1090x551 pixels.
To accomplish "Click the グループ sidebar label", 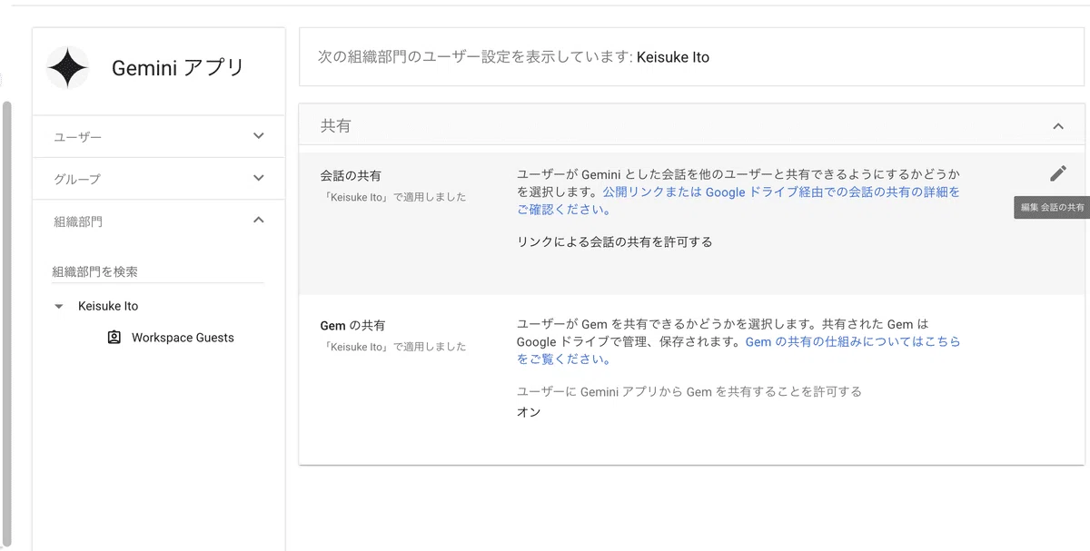I will (x=77, y=179).
